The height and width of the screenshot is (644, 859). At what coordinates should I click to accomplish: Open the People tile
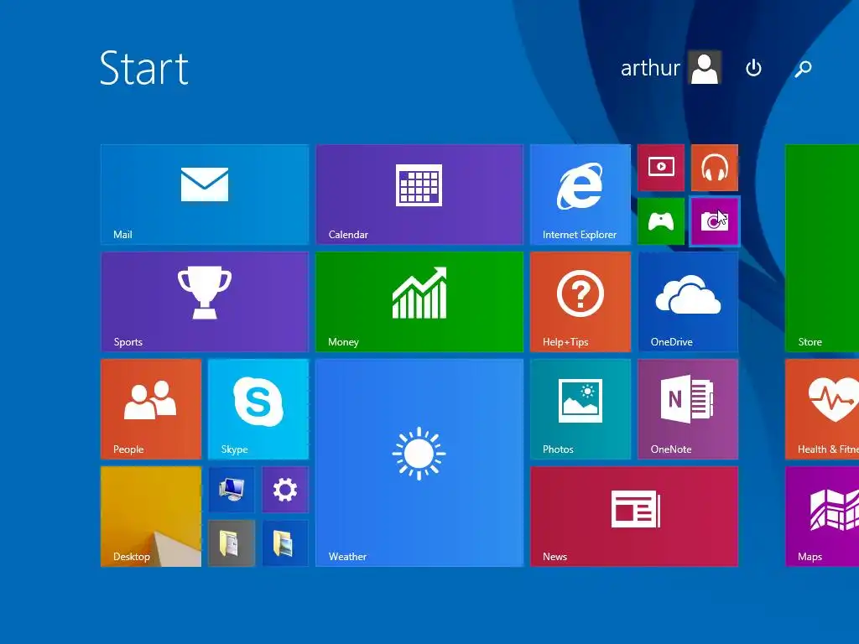pyautogui.click(x=151, y=409)
